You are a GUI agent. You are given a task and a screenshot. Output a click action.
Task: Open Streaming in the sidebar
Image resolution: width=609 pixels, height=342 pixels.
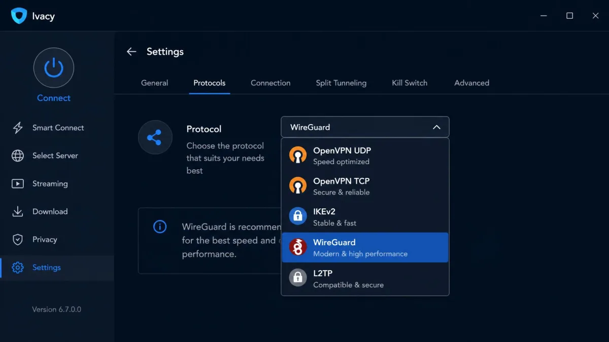click(57, 183)
